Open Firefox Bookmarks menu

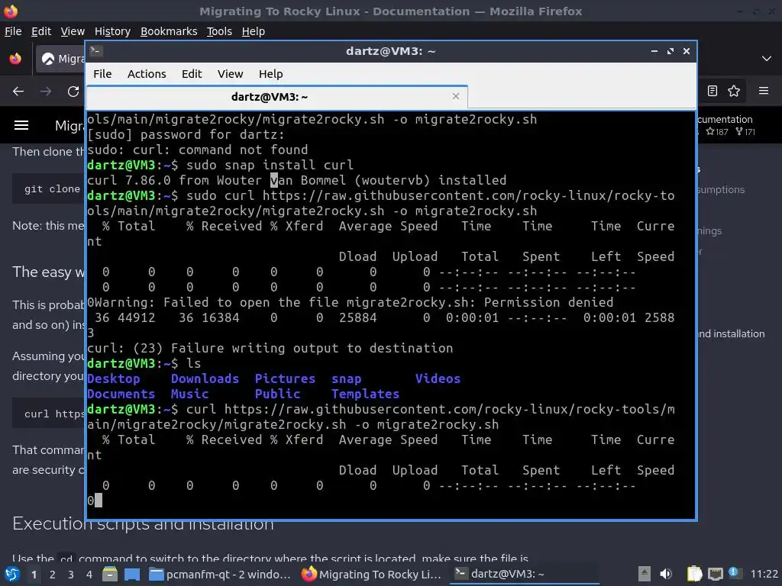coord(169,31)
